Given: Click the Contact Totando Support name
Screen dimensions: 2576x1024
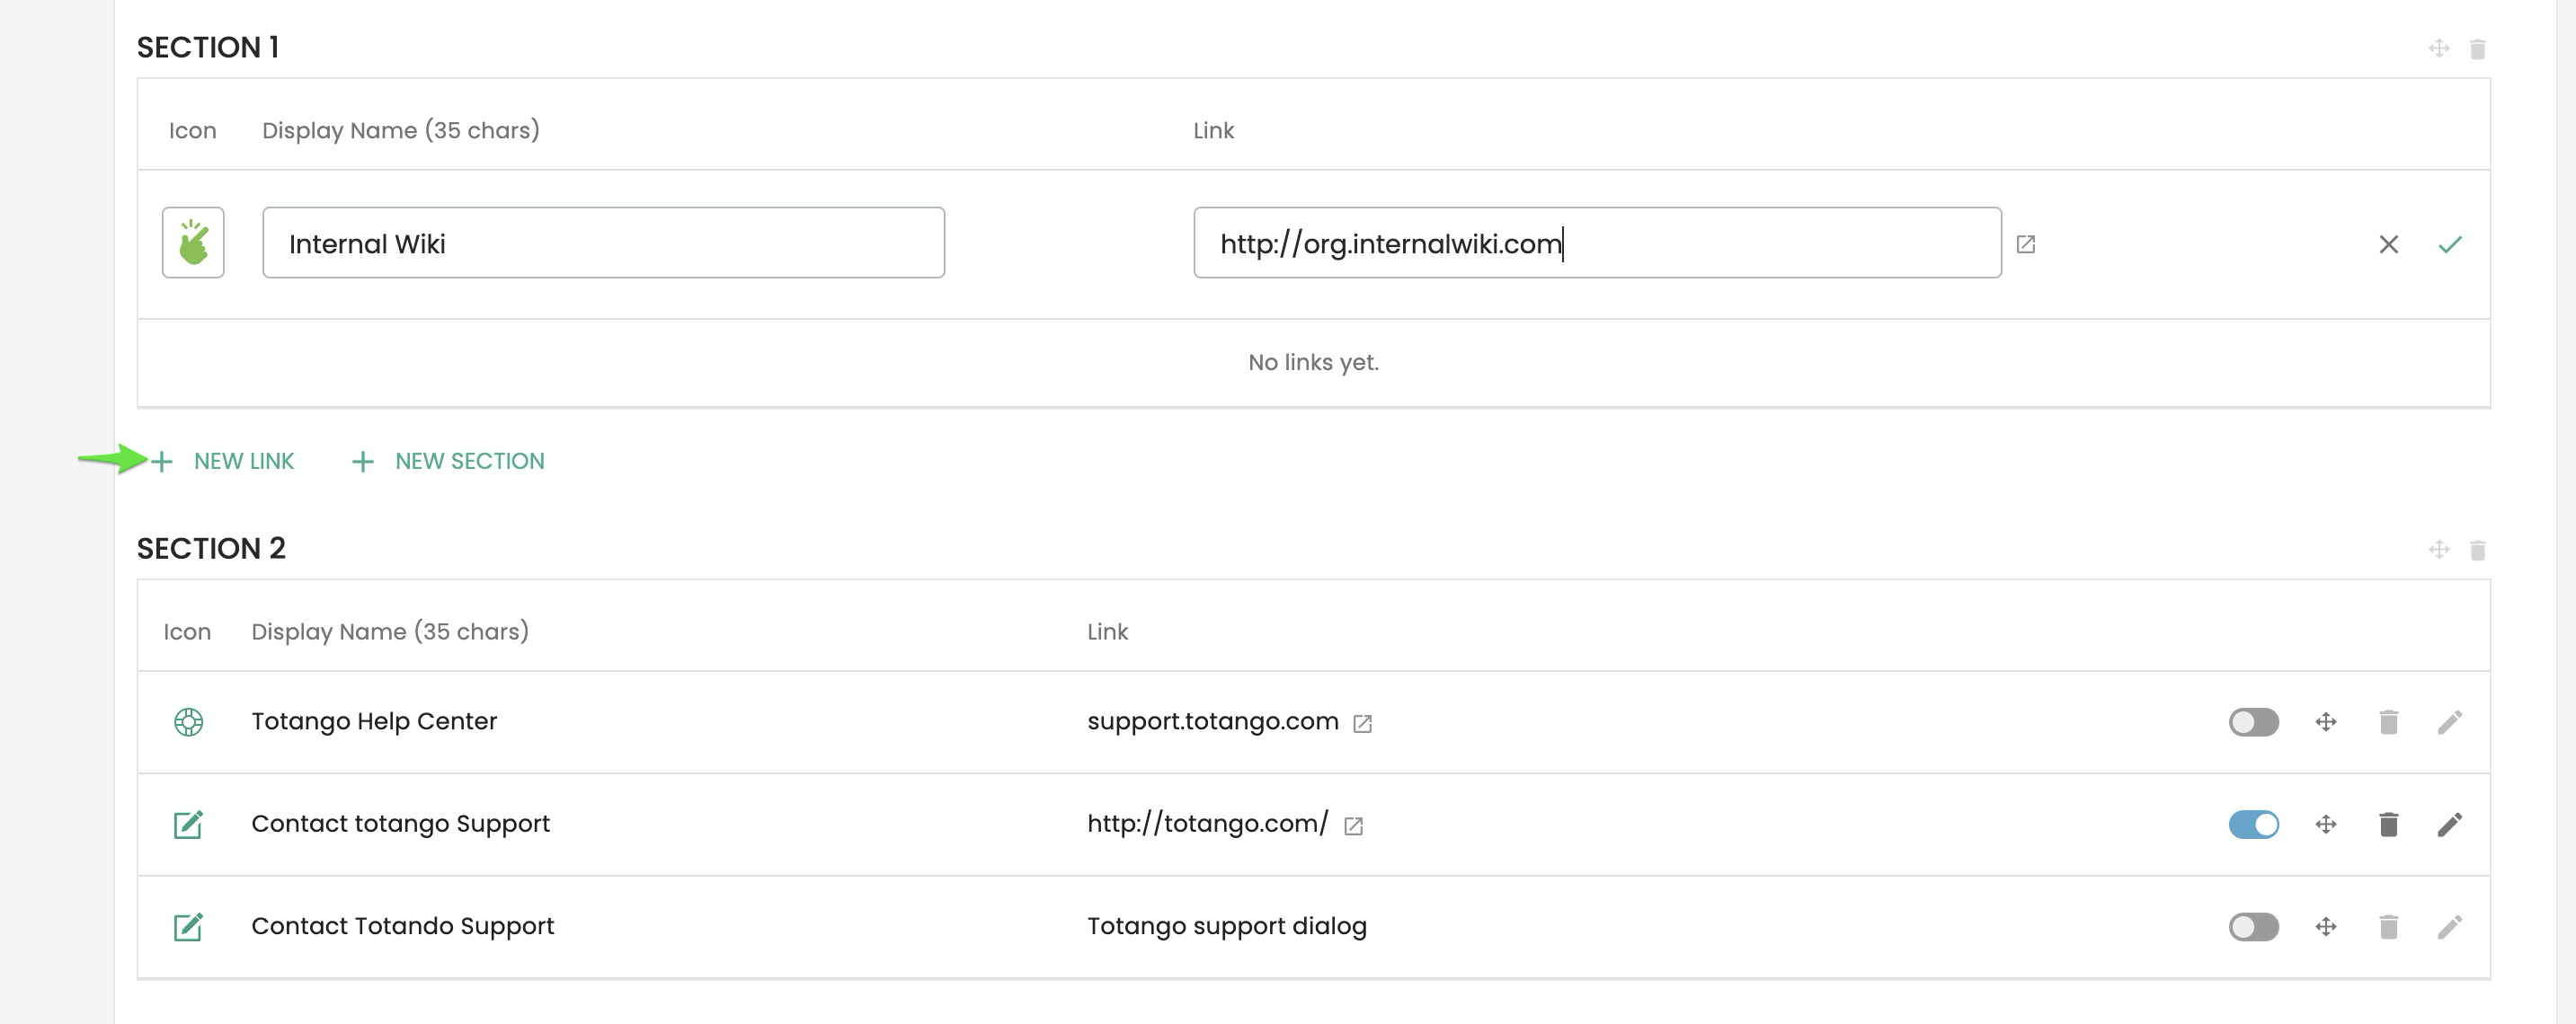Looking at the screenshot, I should [x=402, y=926].
